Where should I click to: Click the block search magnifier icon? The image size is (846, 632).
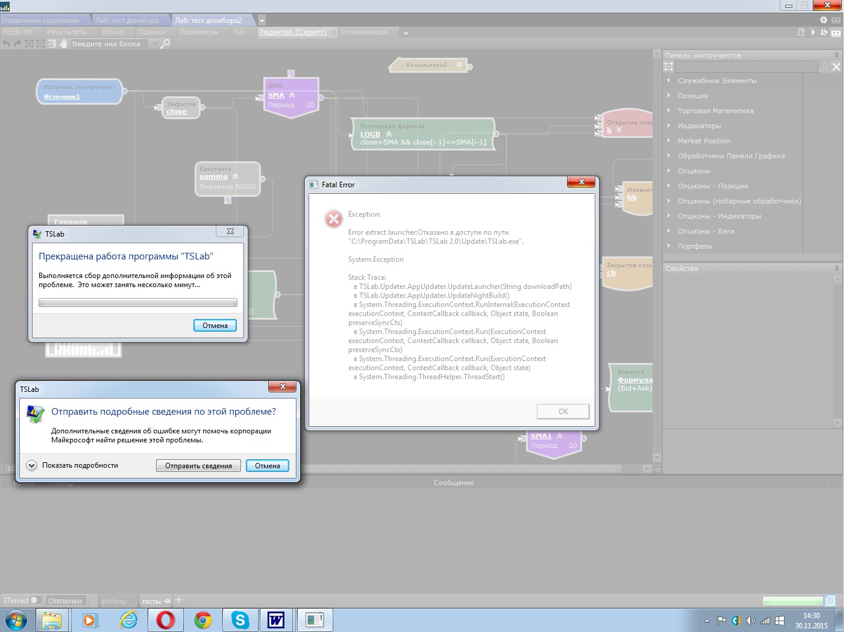point(165,43)
